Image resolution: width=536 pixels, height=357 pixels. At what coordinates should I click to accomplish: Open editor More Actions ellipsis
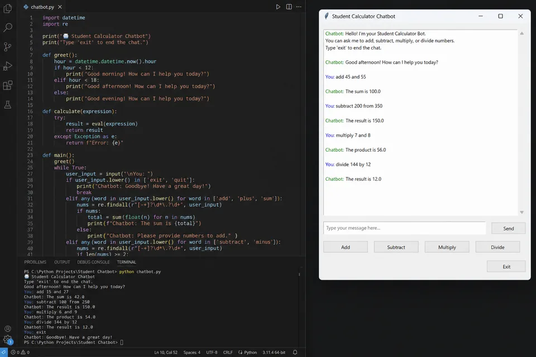pyautogui.click(x=299, y=7)
